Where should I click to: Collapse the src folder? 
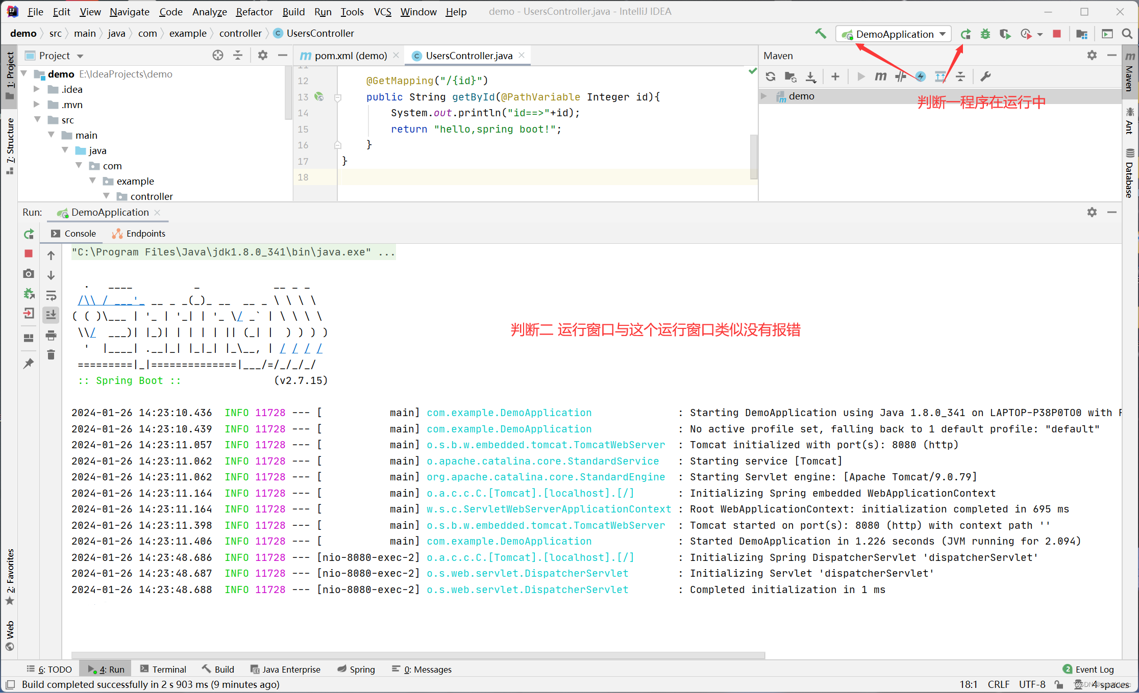[37, 119]
